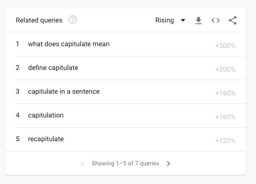Open the help icon beside Related queries
256x184 pixels.
point(73,20)
